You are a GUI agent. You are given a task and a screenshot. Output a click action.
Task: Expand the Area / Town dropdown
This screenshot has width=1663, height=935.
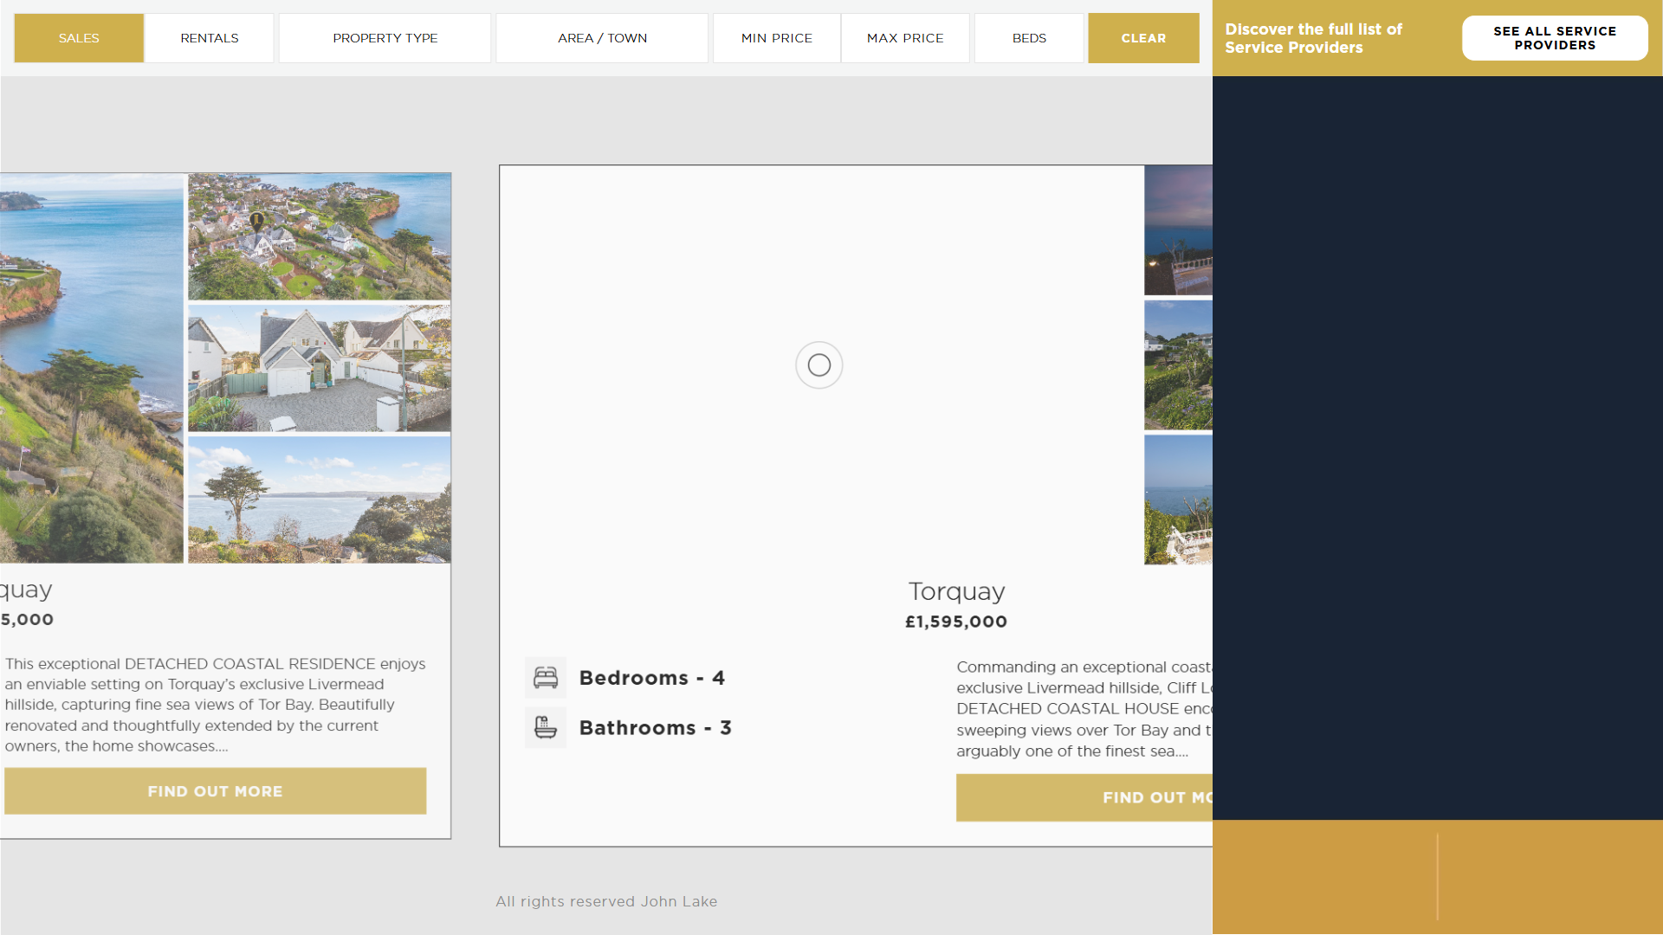click(x=602, y=38)
